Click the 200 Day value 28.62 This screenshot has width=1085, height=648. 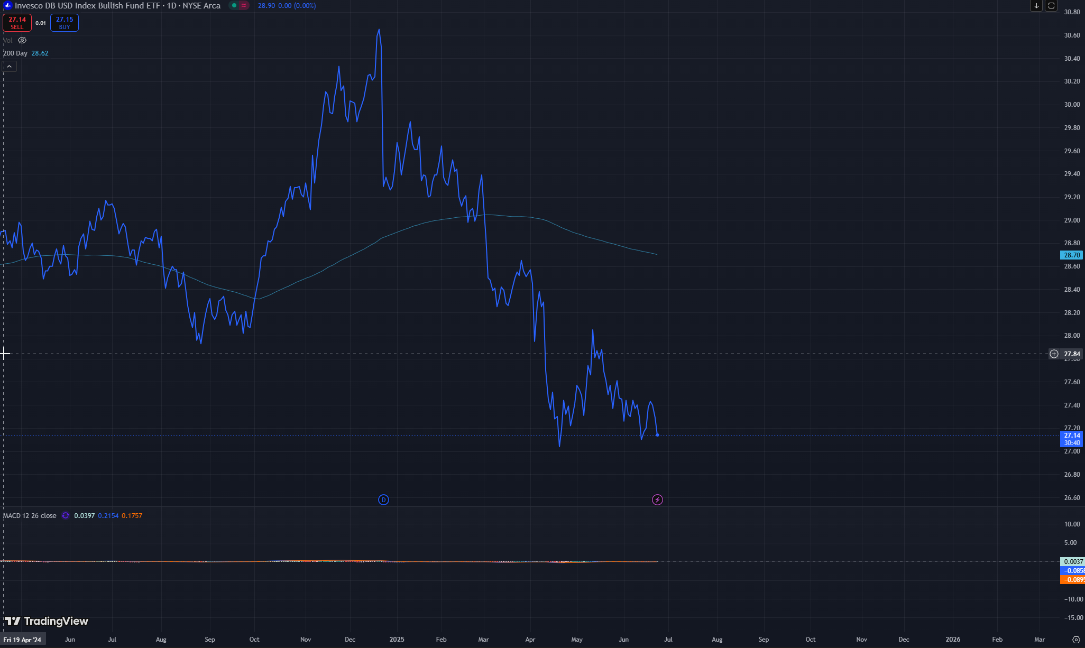(40, 53)
